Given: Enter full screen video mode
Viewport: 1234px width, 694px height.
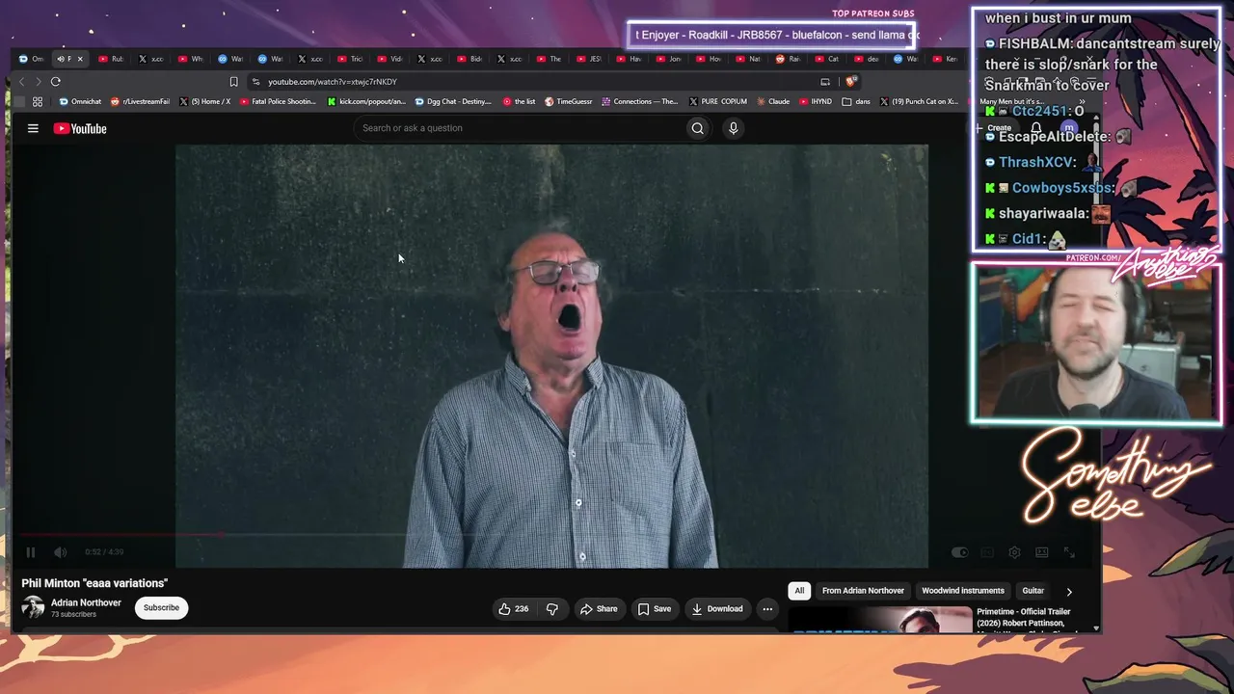Looking at the screenshot, I should pyautogui.click(x=1069, y=552).
